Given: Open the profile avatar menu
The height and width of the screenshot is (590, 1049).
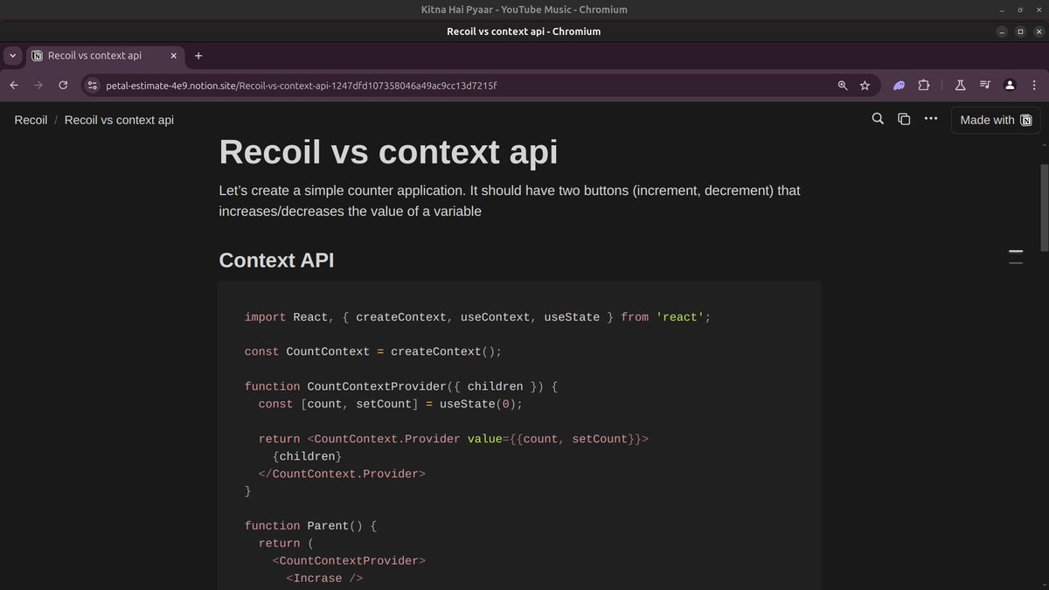Looking at the screenshot, I should pos(1010,86).
